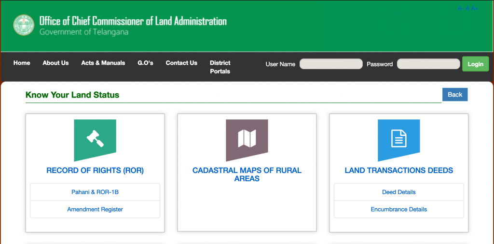Viewport: 494px width, 244px height.
Task: Click the Know Your Land Status heading
Action: (72, 95)
